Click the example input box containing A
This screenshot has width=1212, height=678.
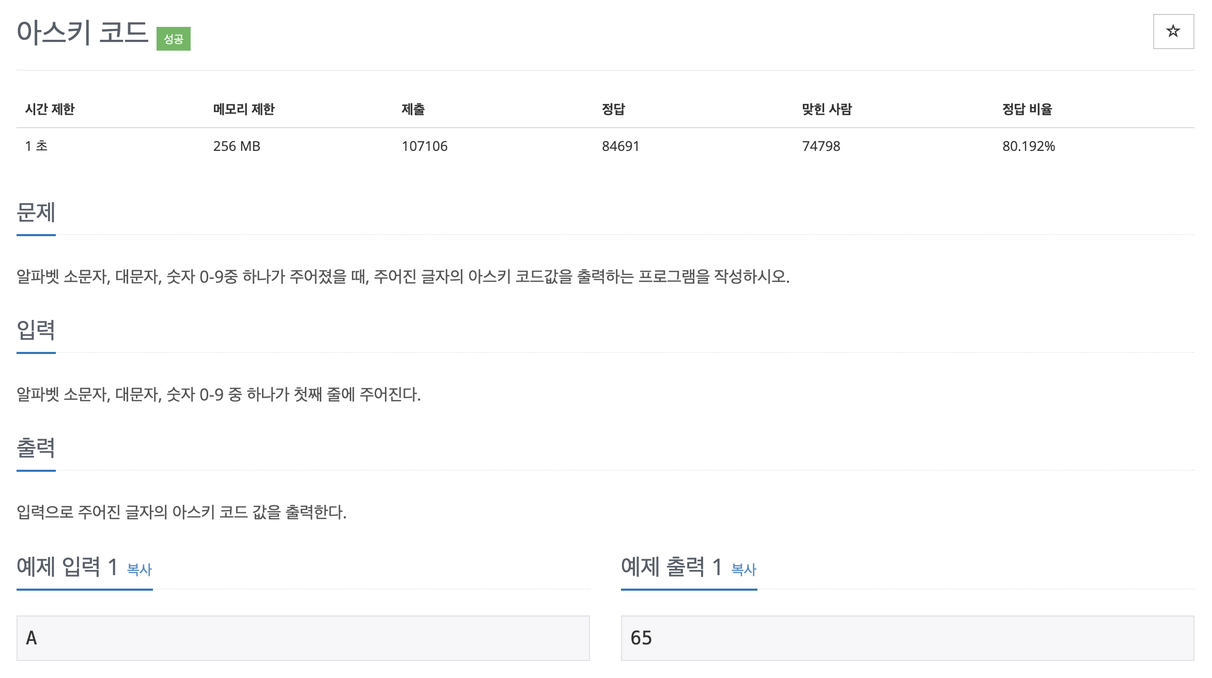click(x=303, y=638)
